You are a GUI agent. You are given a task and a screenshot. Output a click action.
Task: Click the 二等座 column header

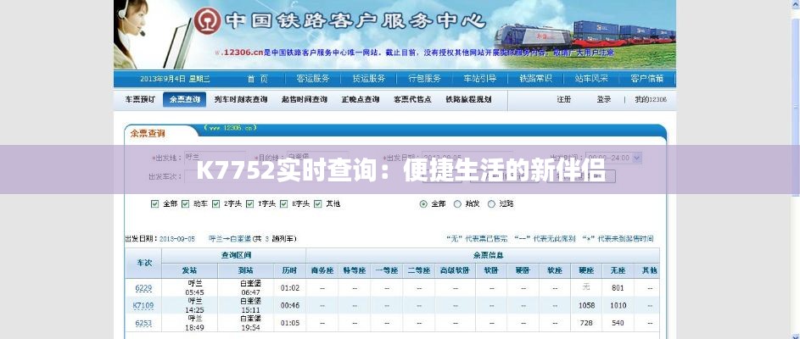click(418, 270)
